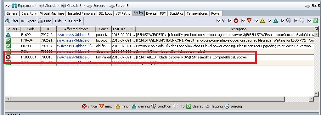Toggle the All severity checkbox
The height and width of the screenshot is (115, 321).
(218, 21)
